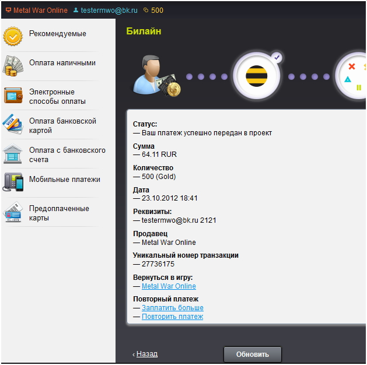Viewport: 367px width, 365px height.
Task: Click the bank building icon
Action: click(x=13, y=153)
